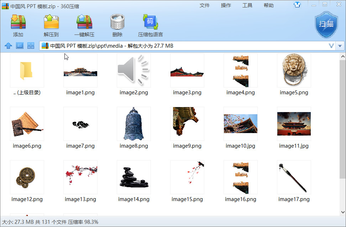Open the 帮助 menu
Image resolution: width=346 pixels, height=227 pixels.
click(x=269, y=6)
